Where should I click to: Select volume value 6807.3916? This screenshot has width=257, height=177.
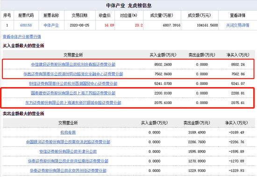(171, 25)
